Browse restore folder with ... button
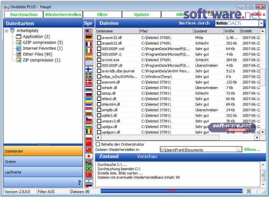Image resolution: width=269 pixels, height=197 pixels. pos(239,150)
